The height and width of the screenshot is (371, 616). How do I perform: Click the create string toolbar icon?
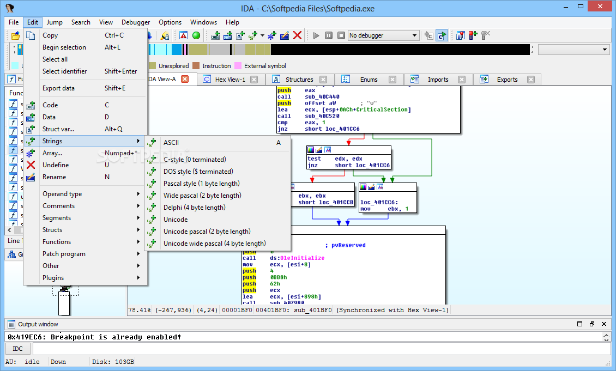point(253,35)
